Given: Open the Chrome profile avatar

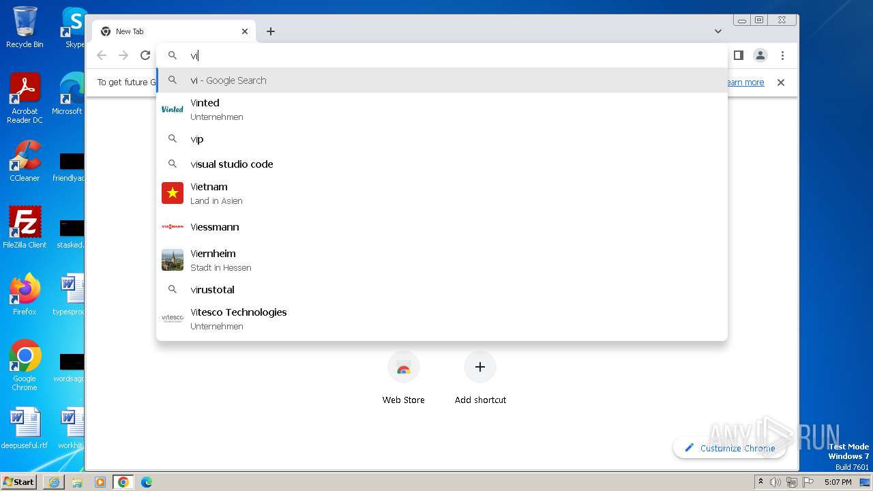Looking at the screenshot, I should click(x=760, y=55).
